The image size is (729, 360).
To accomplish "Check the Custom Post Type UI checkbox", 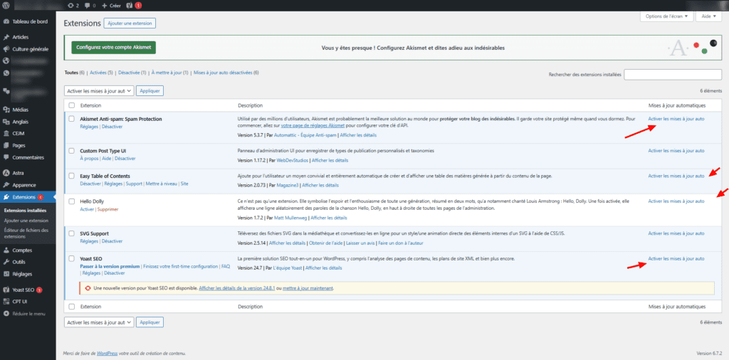I will (x=72, y=151).
